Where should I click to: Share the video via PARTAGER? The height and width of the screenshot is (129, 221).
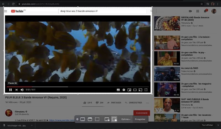pos(114,103)
